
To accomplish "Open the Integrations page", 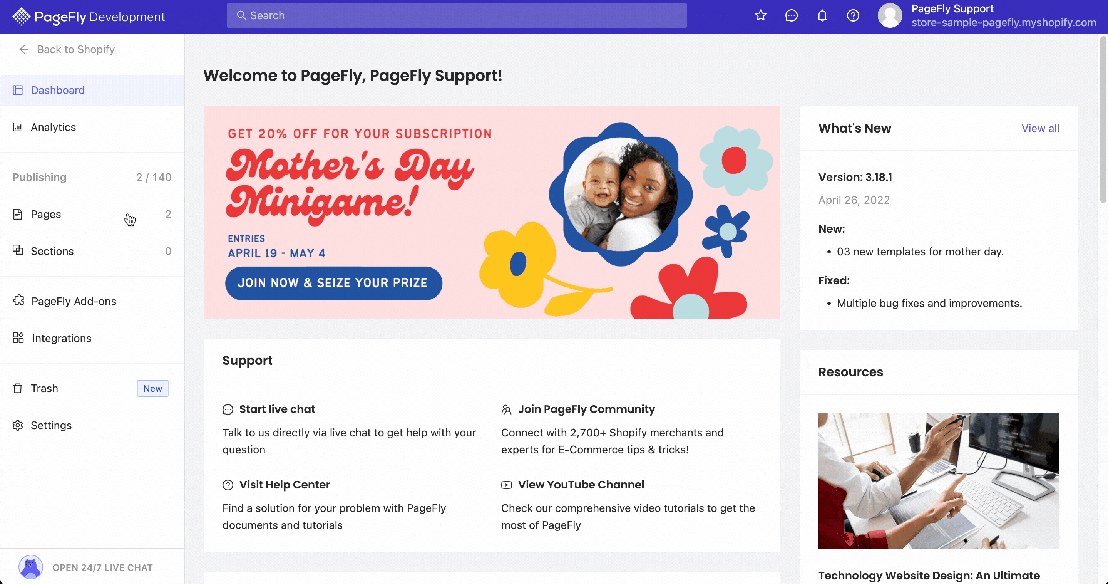I will 92,338.
